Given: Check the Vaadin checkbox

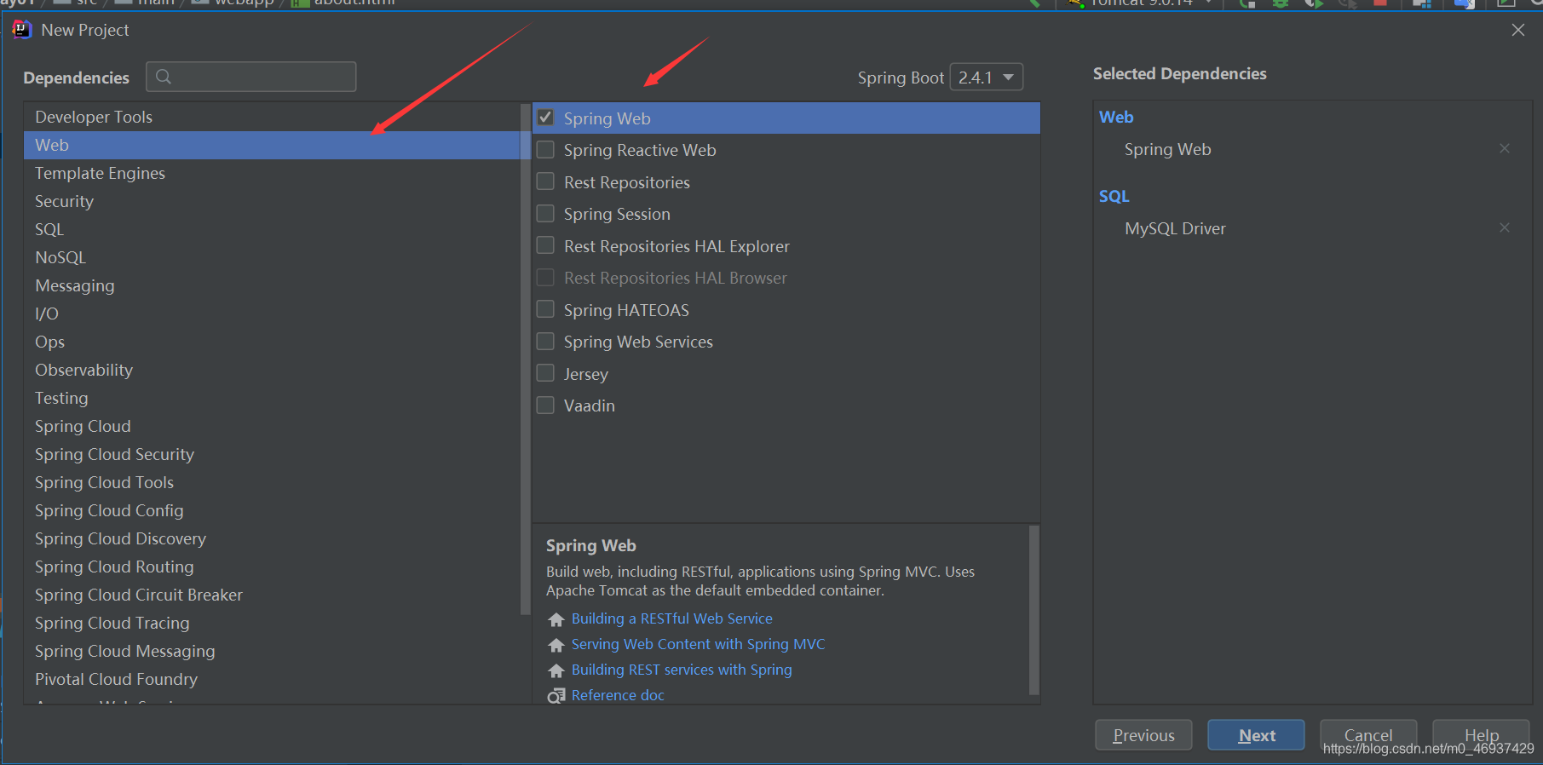Looking at the screenshot, I should point(545,406).
